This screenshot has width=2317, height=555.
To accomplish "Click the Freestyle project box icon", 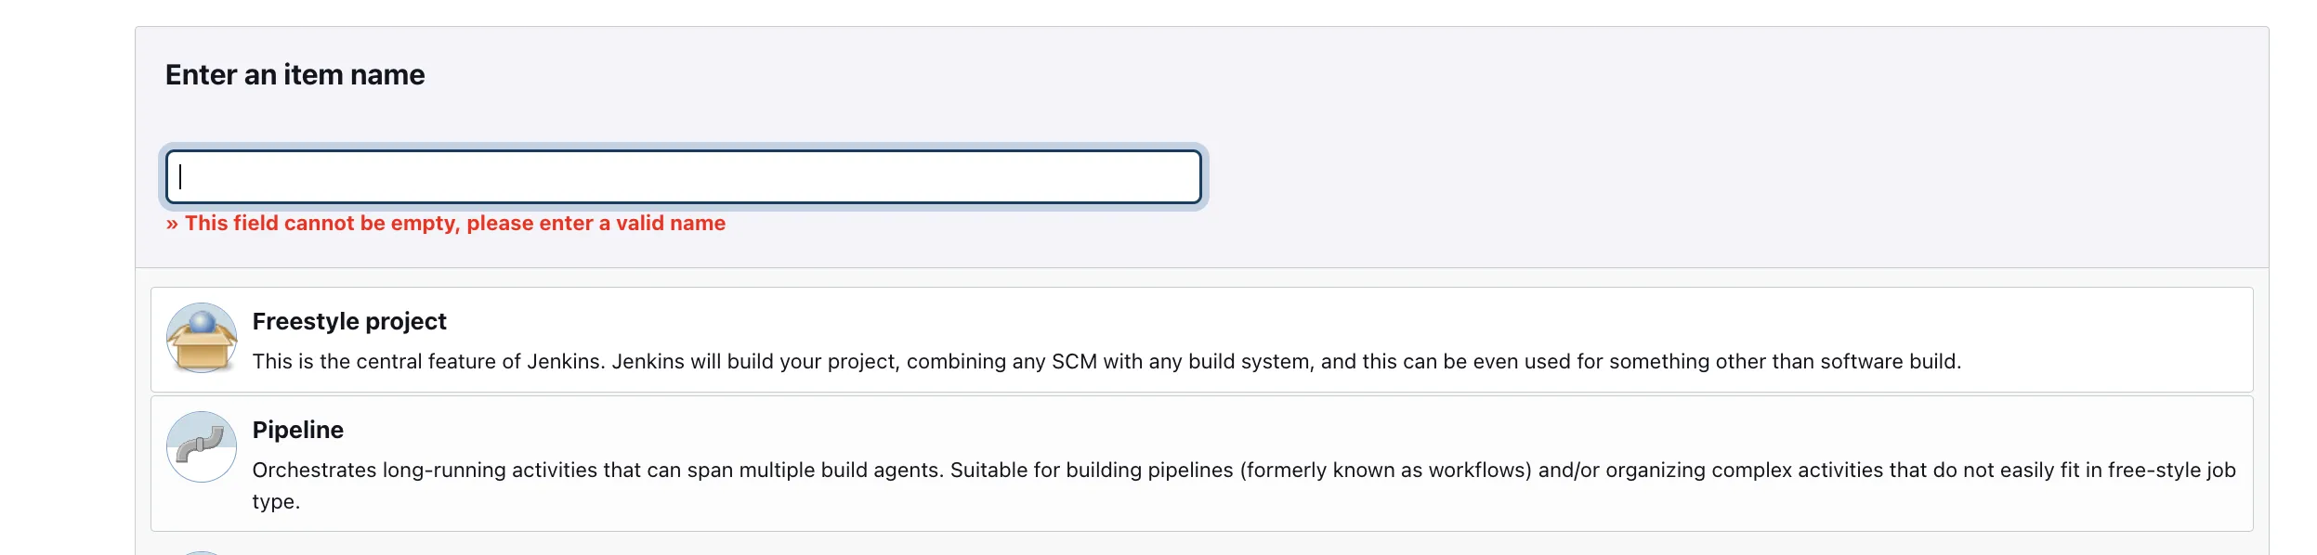I will click(x=202, y=339).
